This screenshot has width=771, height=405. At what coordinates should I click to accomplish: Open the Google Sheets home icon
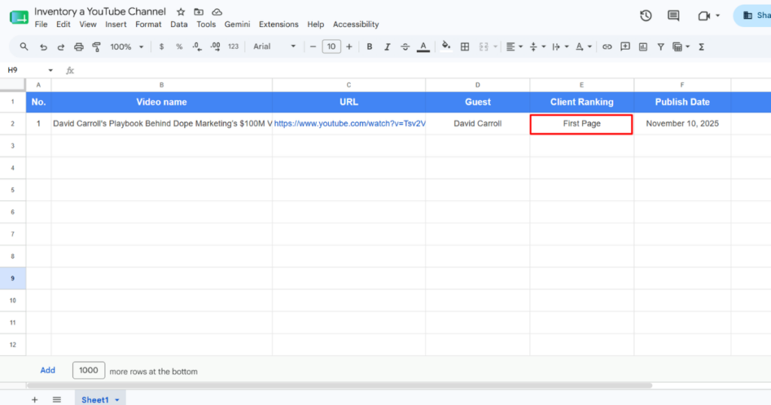pos(19,18)
